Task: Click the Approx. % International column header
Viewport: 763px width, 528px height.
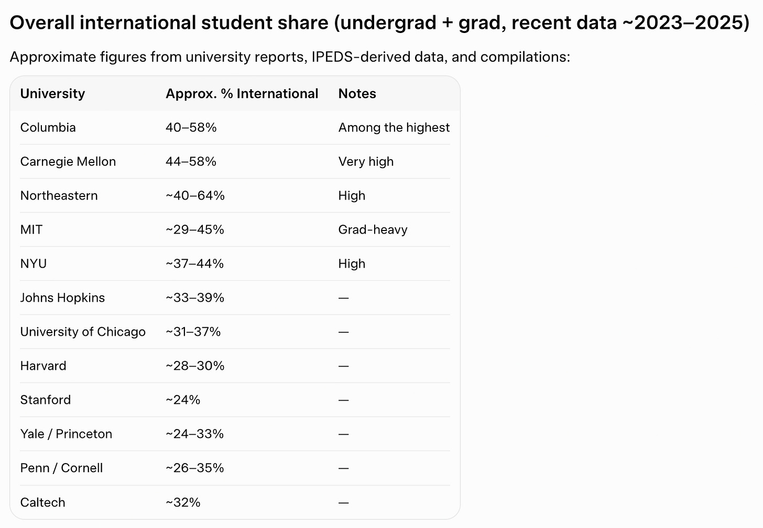Action: [x=242, y=94]
